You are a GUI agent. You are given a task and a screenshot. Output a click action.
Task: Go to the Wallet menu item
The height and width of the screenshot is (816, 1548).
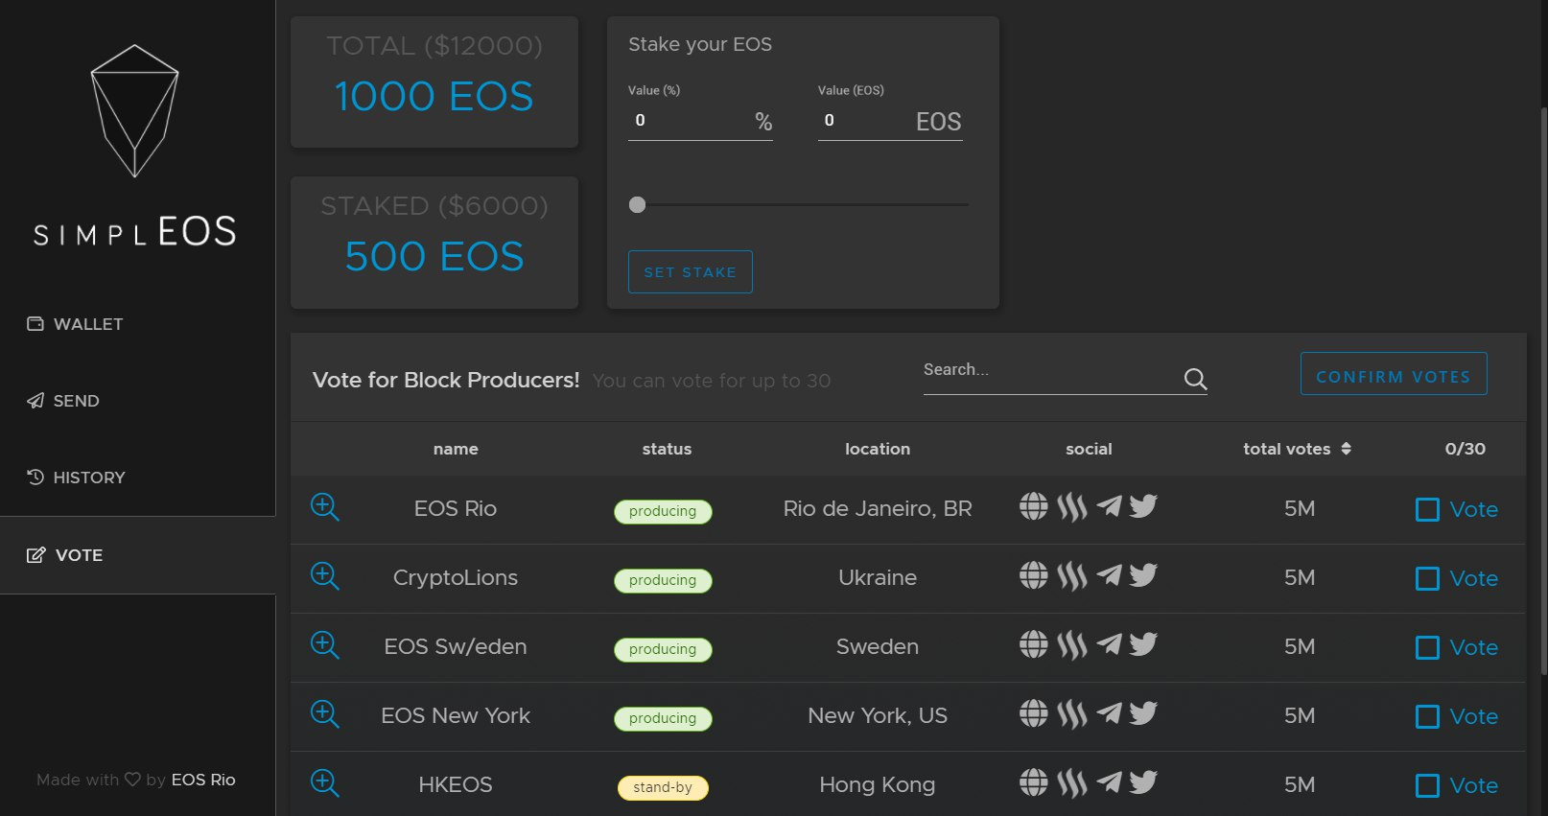click(x=75, y=324)
